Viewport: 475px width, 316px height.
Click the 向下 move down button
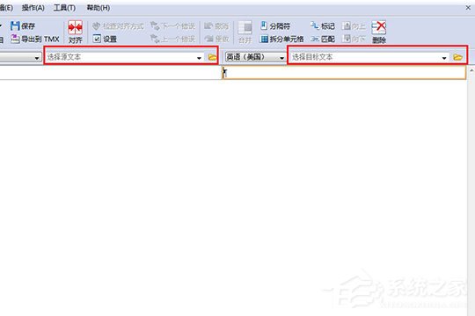point(354,39)
